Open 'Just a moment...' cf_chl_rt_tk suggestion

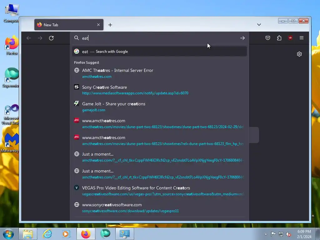159,174
